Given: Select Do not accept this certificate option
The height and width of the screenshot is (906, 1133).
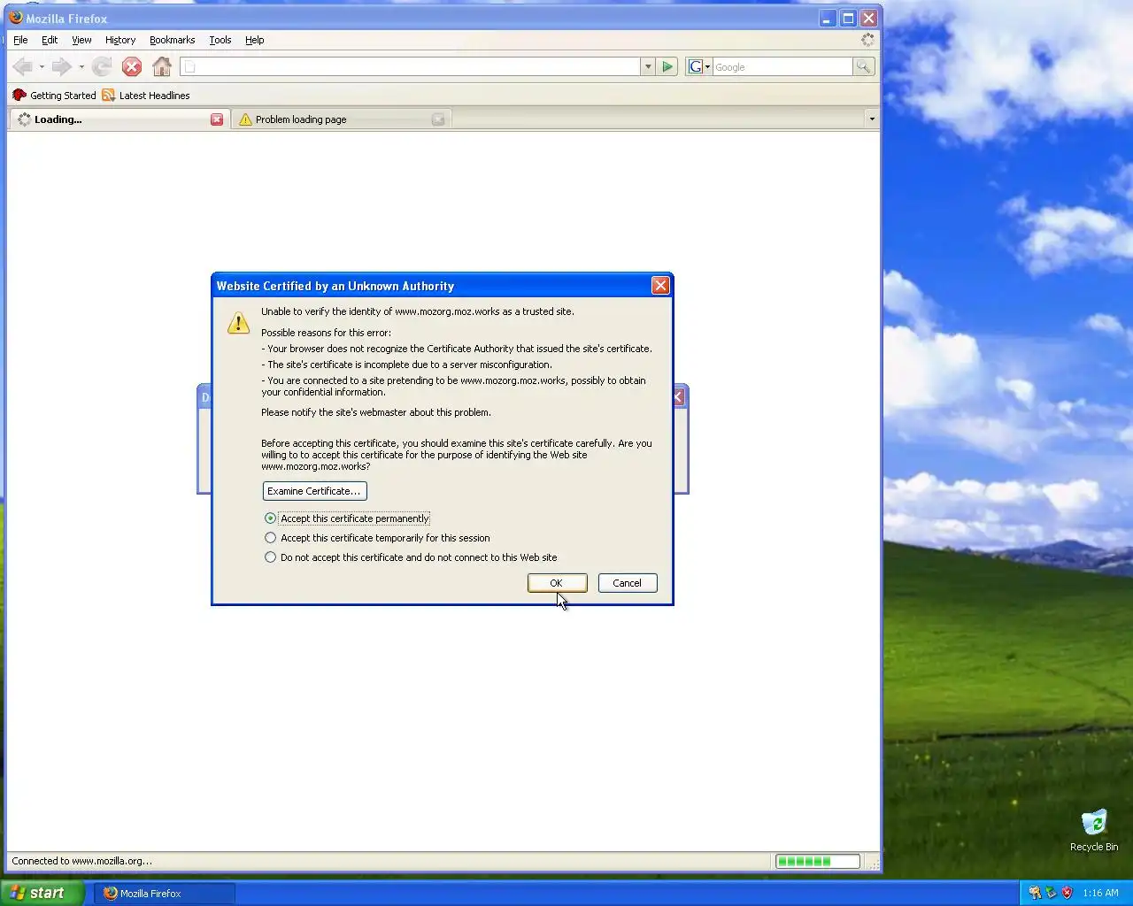Looking at the screenshot, I should [411, 557].
